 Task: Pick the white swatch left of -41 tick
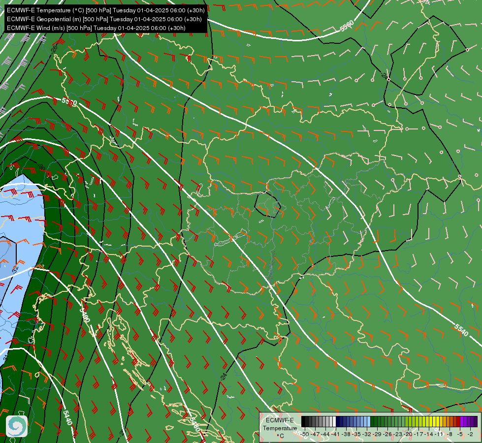tap(334, 421)
